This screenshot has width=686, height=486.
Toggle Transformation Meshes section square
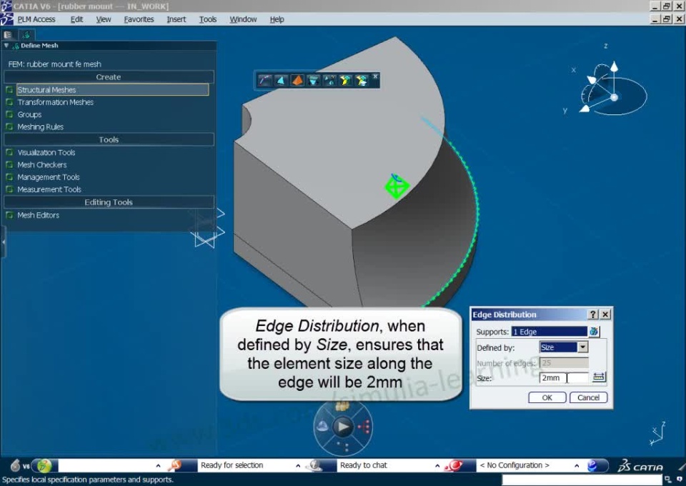[9, 102]
